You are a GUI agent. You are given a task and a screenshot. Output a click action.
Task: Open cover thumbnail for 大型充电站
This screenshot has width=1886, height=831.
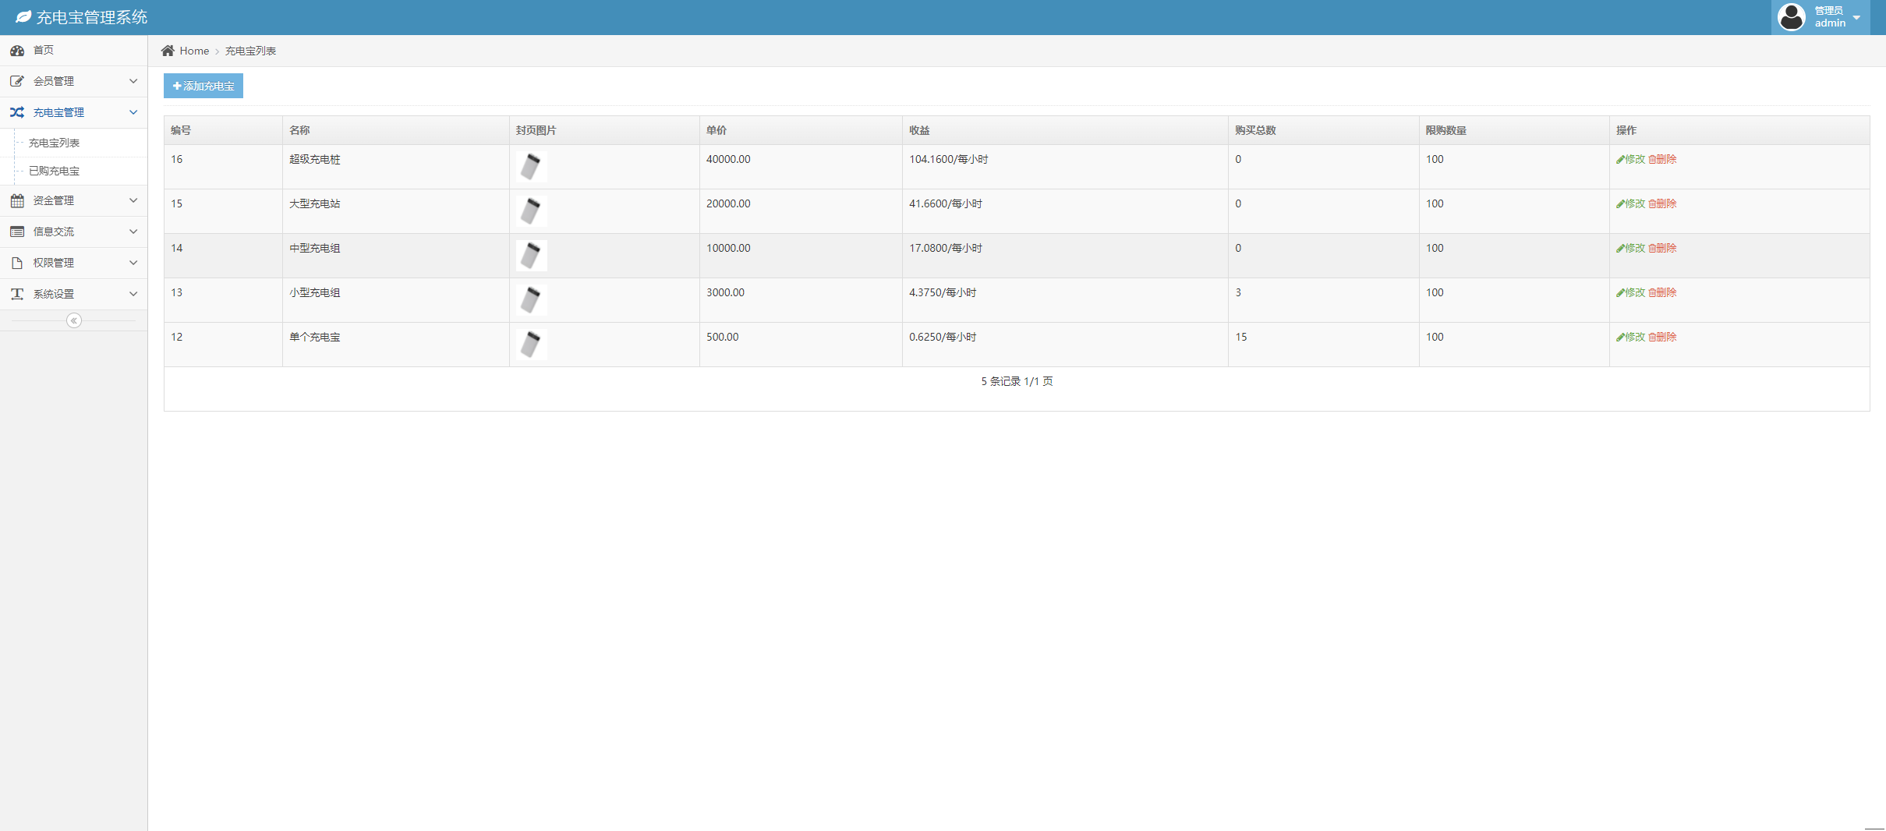531,210
